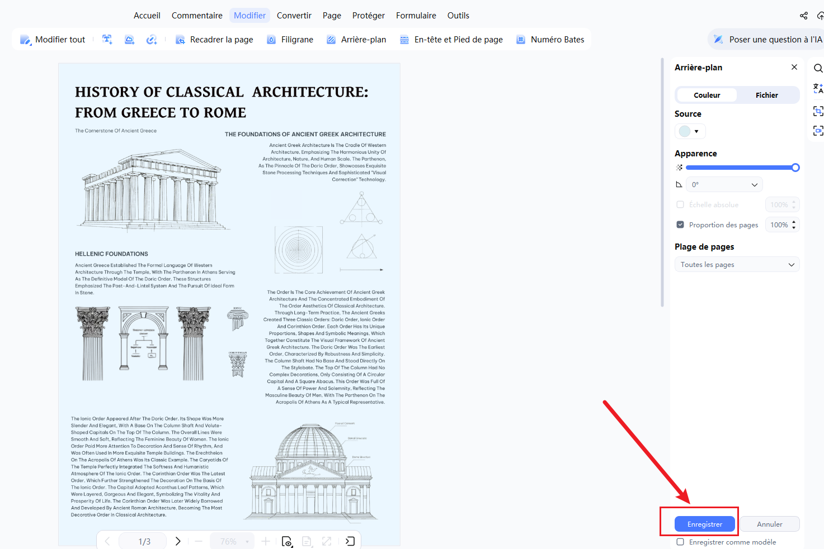Open the Convertir menu tab
This screenshot has height=549, width=824.
tap(294, 16)
